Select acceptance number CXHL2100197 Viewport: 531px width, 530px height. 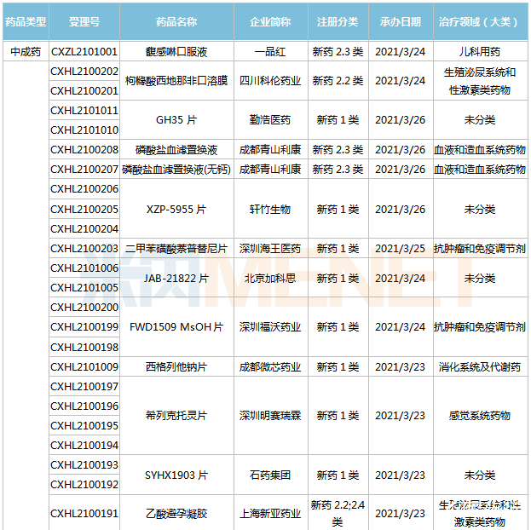tap(84, 386)
